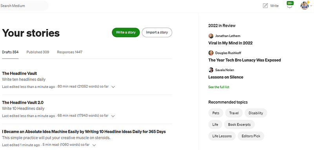314x150 pixels.
Task: Switch to the Published 309 tab
Action: tap(38, 52)
